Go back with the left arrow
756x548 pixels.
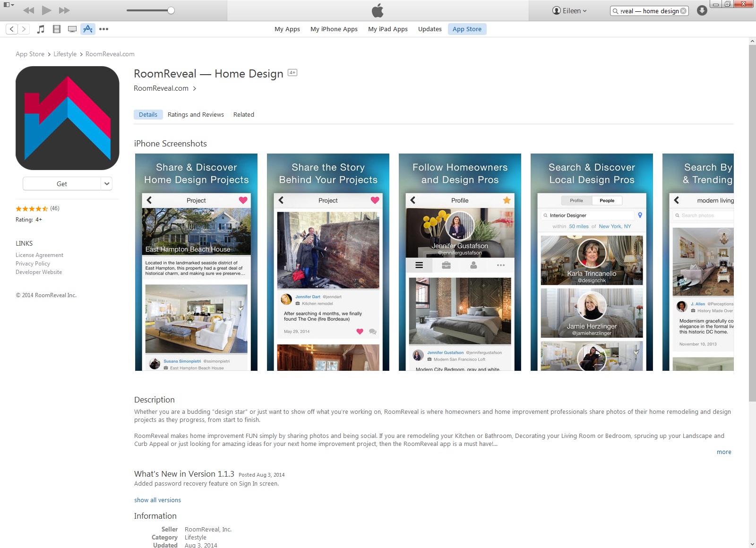(12, 29)
